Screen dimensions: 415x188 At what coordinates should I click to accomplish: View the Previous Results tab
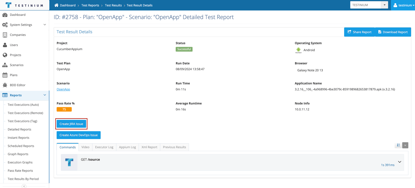point(174,147)
